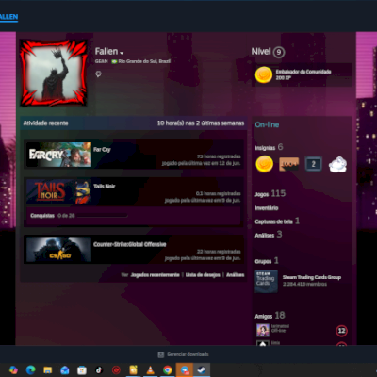Viewport: 377px width, 377px height.
Task: Open the Fallen username dropdown arrow
Action: click(x=122, y=53)
